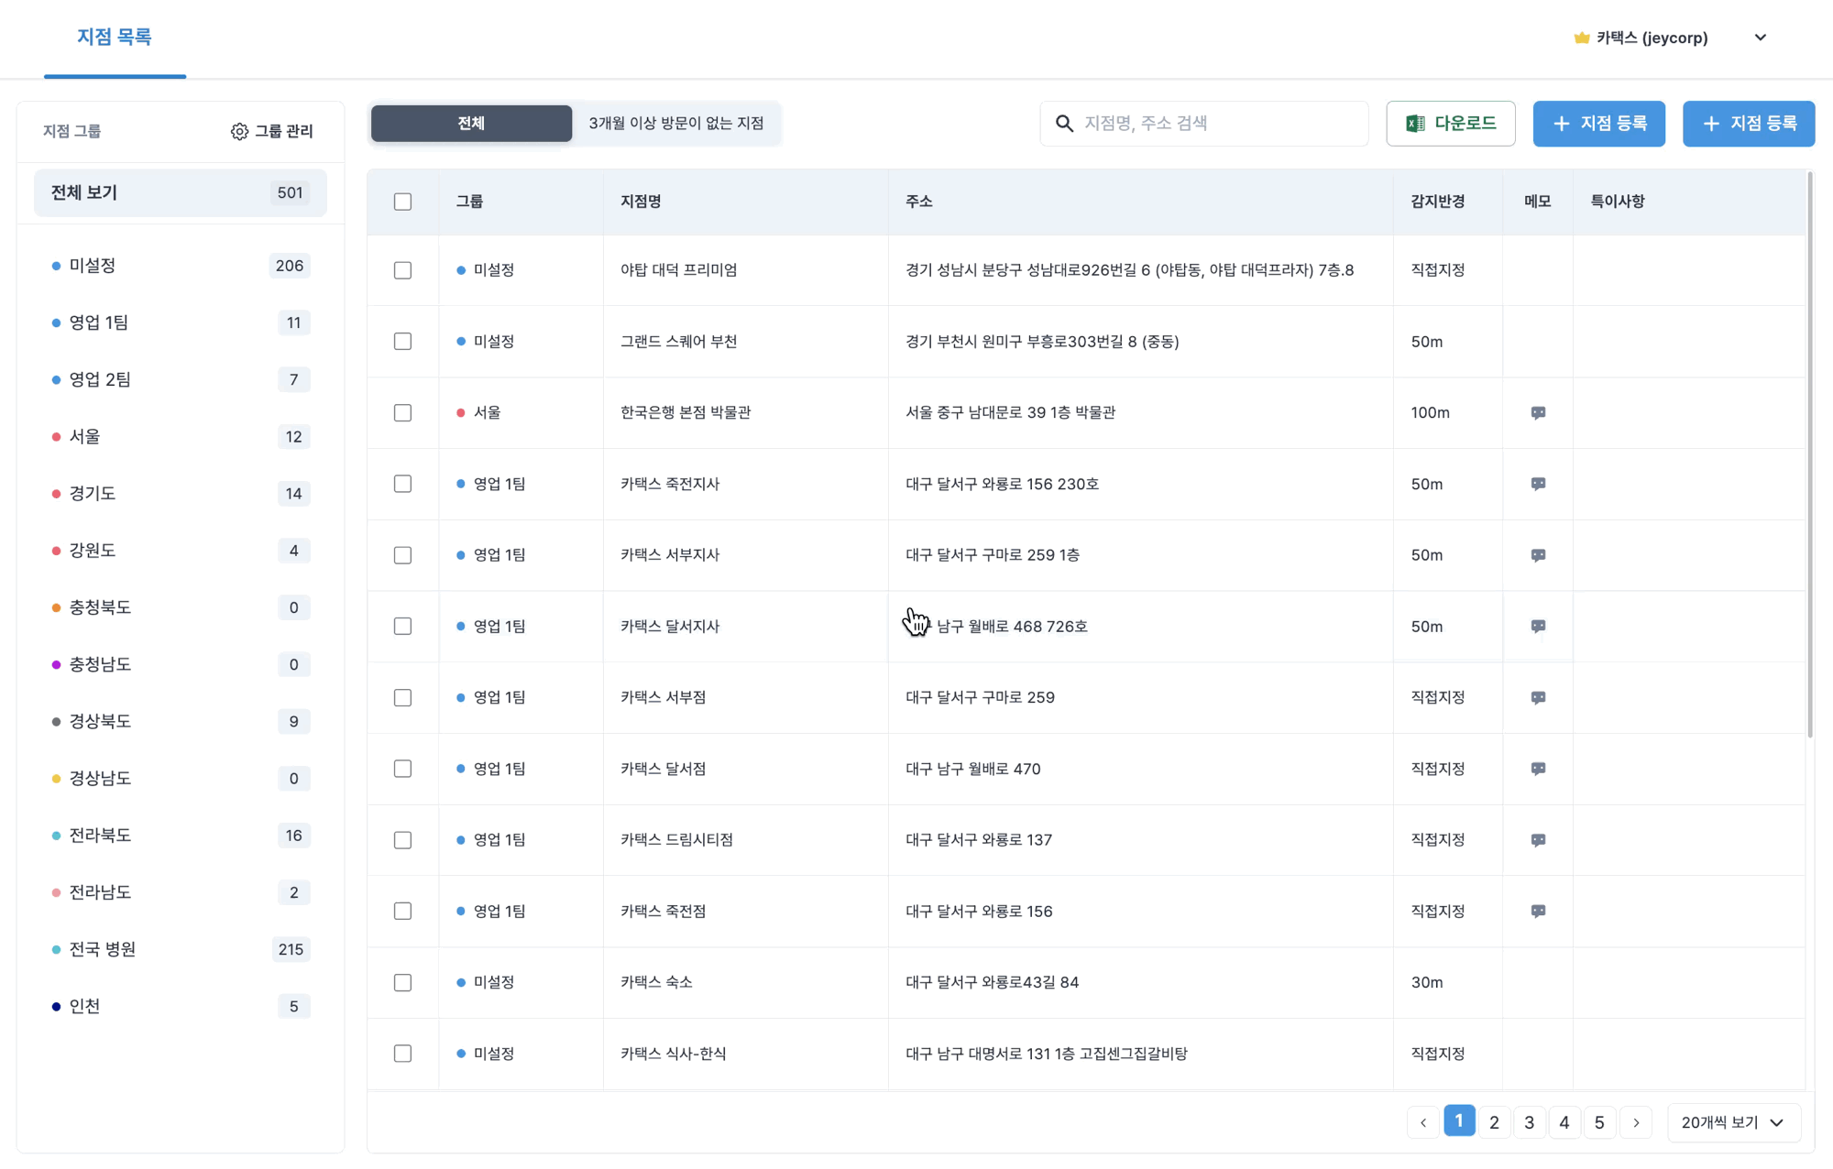Viewport: 1833px width, 1169px height.
Task: Check the 야탑 대덕 프리미엄 row checkbox
Action: [x=402, y=270]
